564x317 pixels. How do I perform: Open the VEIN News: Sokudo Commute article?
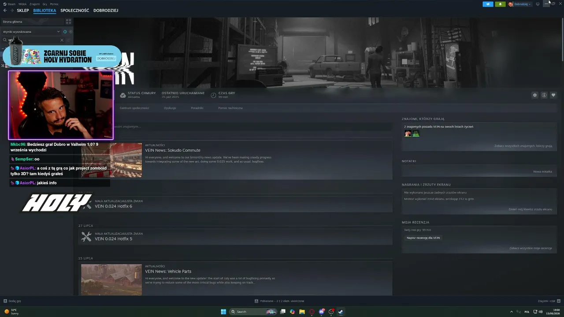tap(173, 150)
